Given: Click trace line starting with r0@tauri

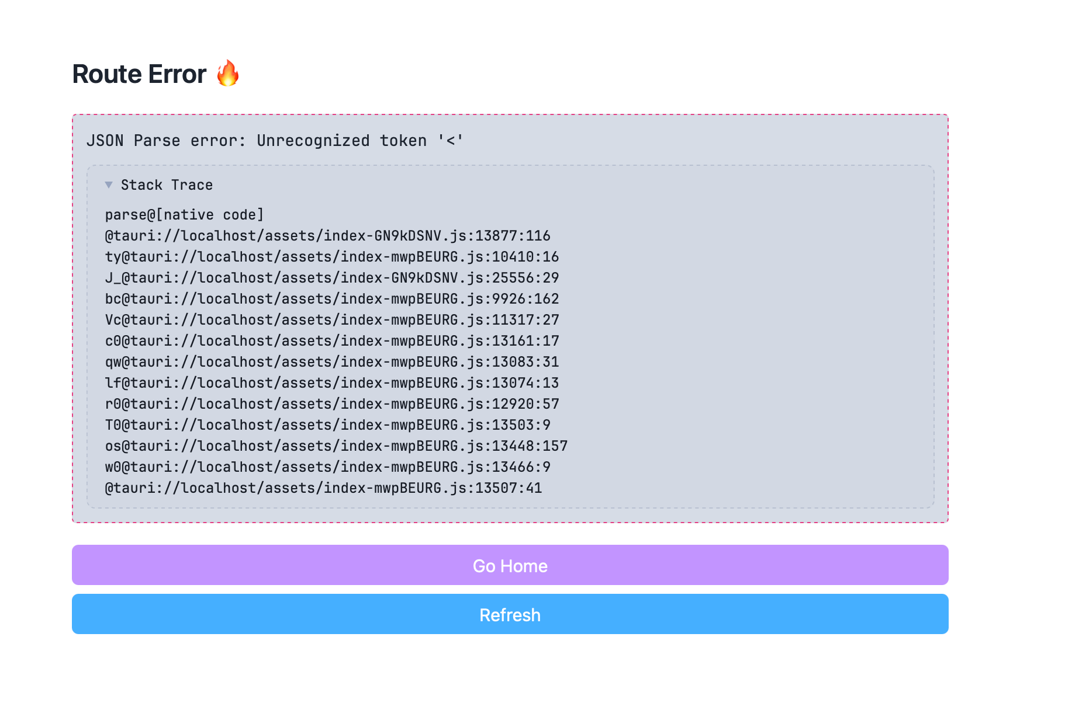Looking at the screenshot, I should [x=331, y=404].
